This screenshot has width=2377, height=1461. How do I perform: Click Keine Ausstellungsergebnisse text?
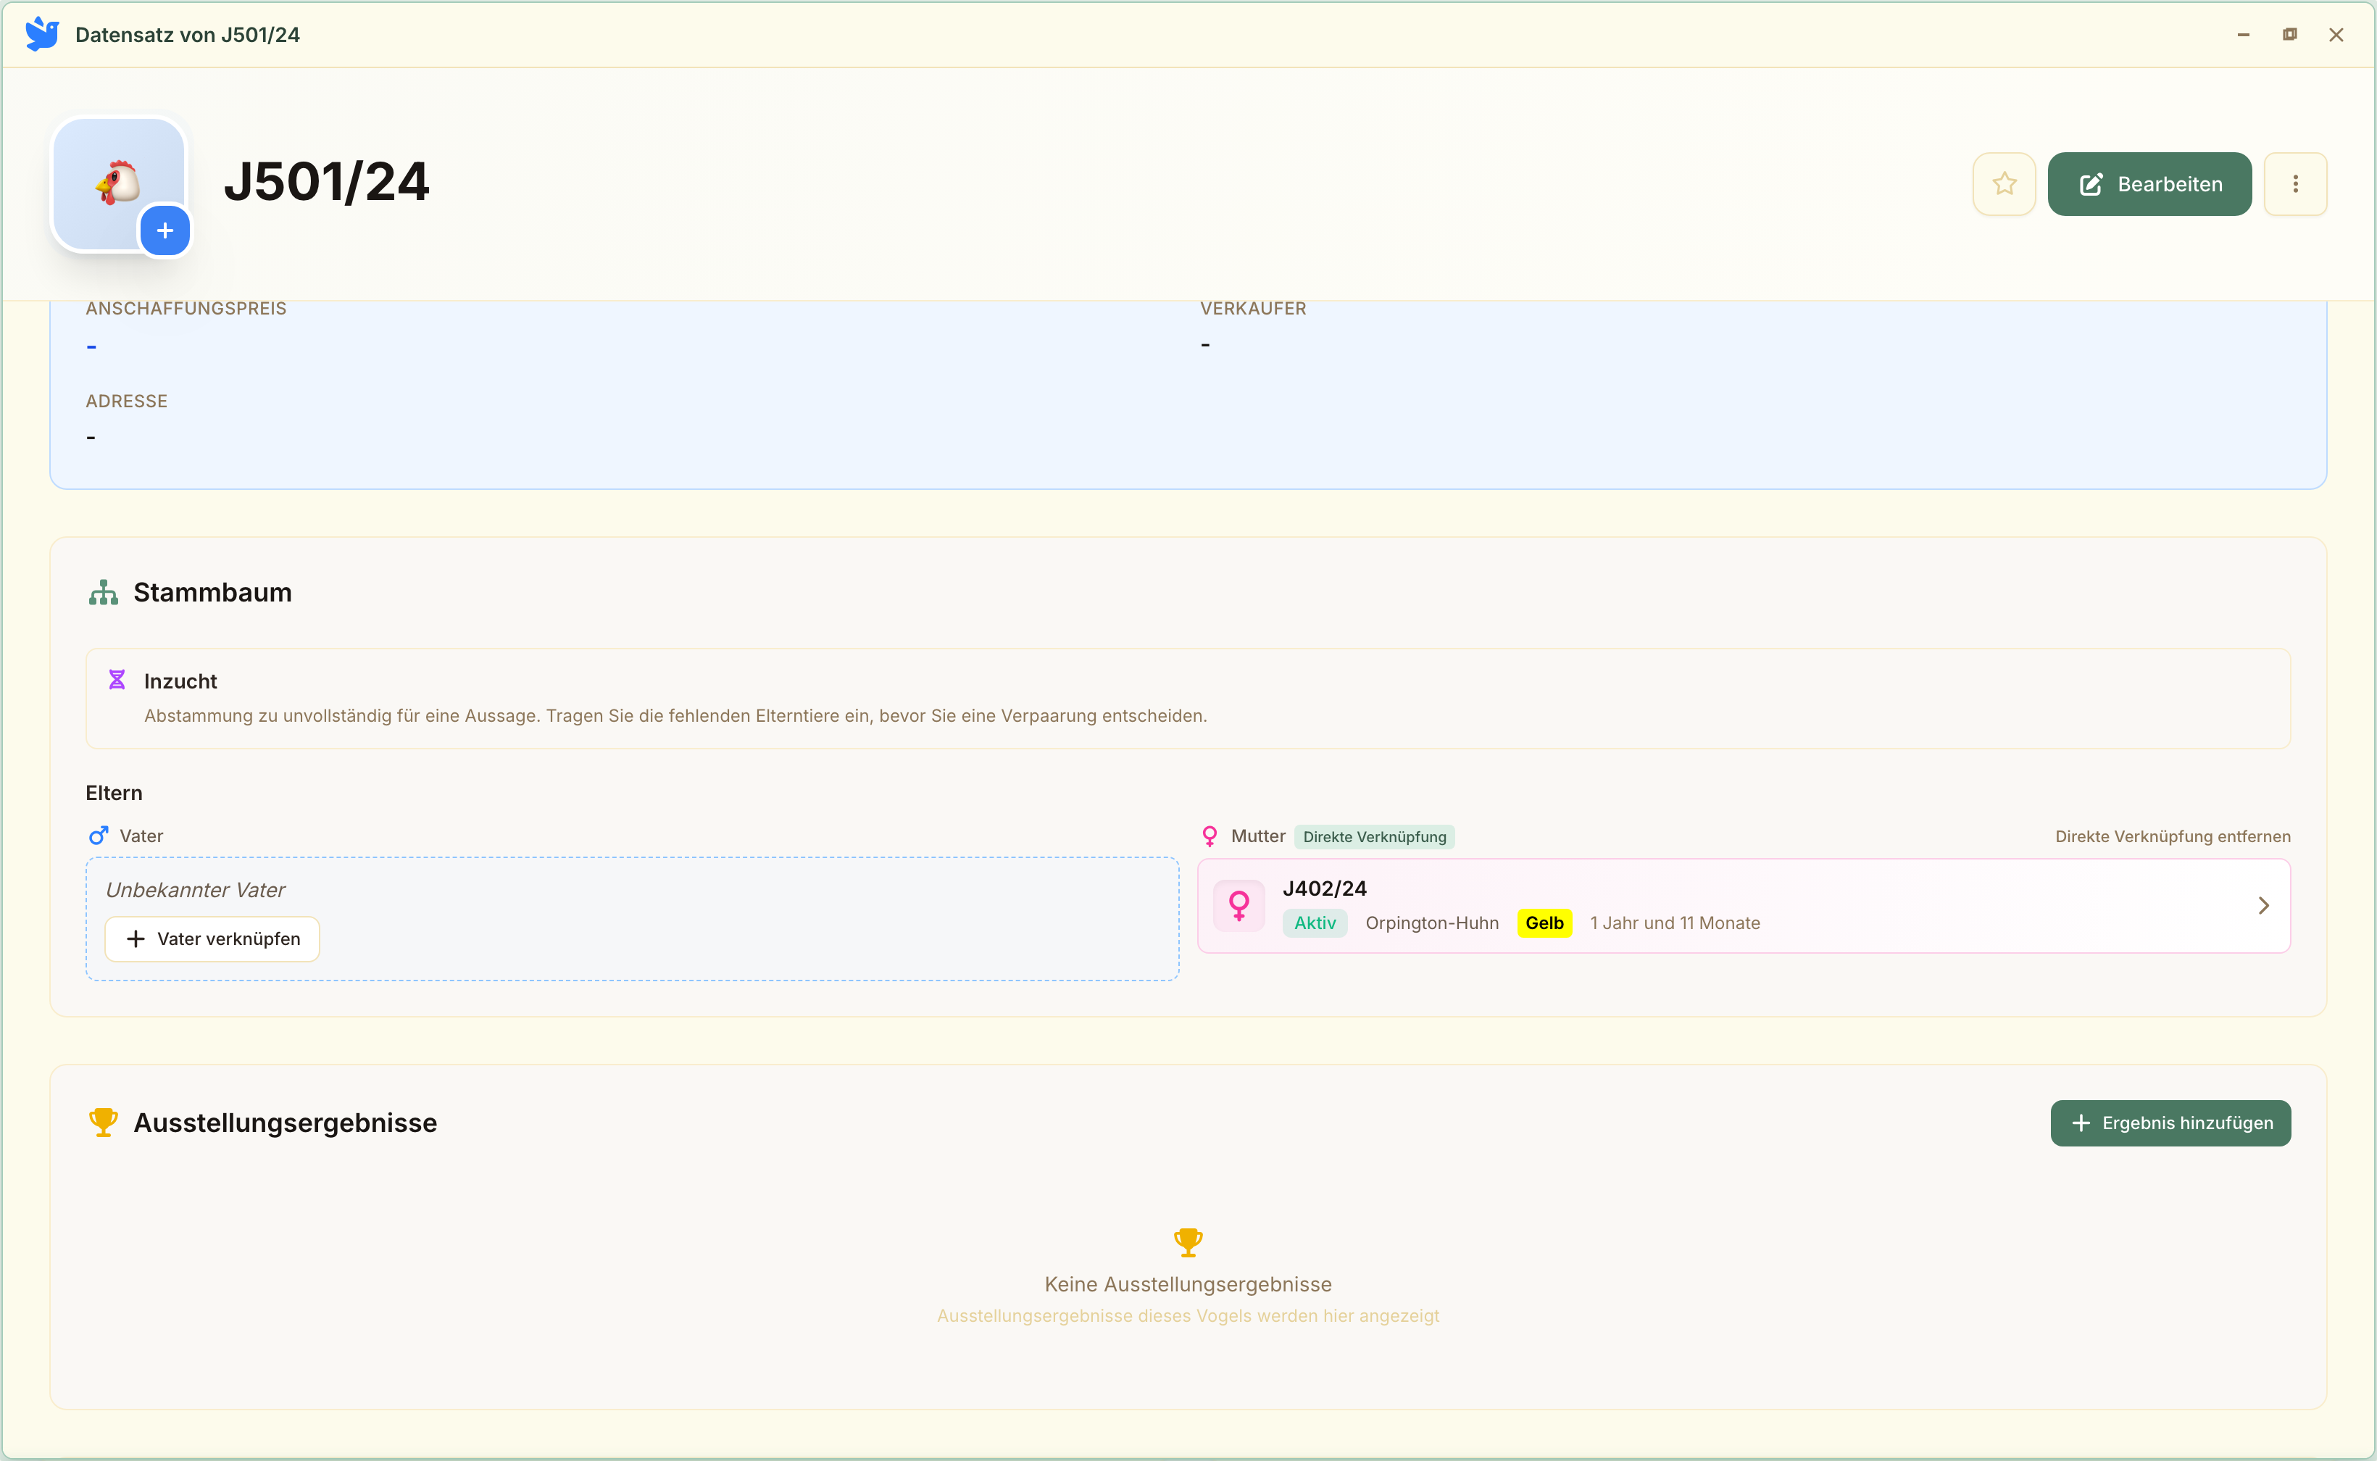click(1188, 1284)
